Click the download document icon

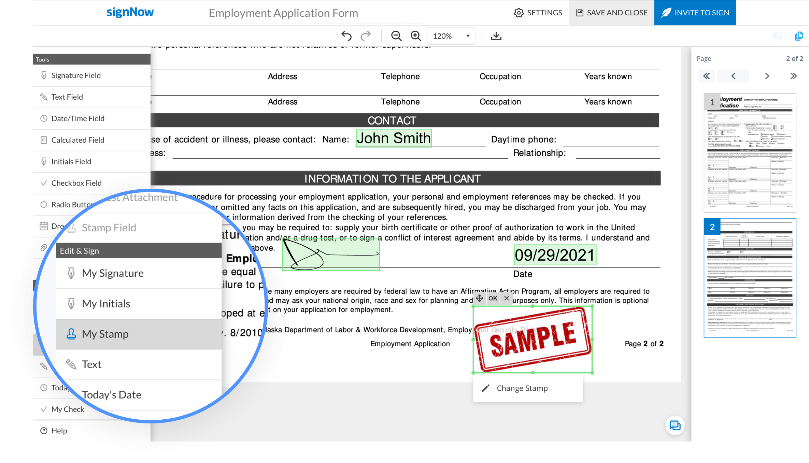[496, 36]
